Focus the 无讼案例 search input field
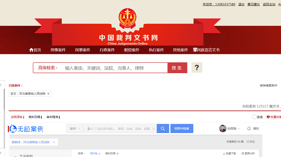This screenshot has width=281, height=157. click(120, 129)
